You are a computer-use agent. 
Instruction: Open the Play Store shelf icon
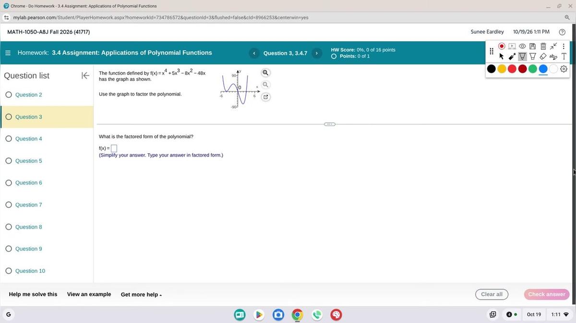click(x=259, y=315)
